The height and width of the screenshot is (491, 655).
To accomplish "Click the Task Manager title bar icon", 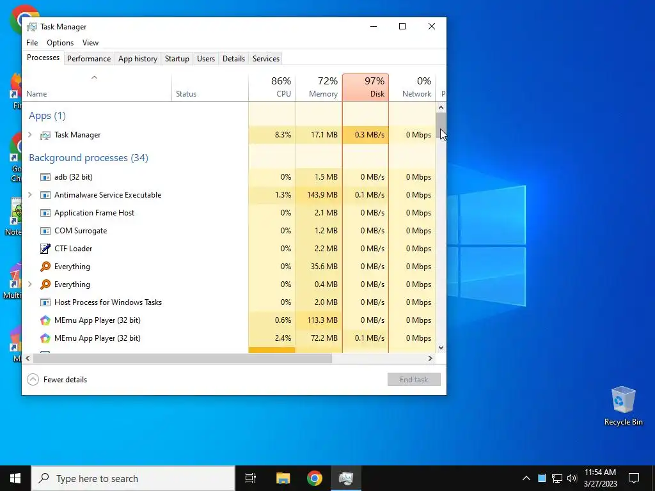I will 32,27.
